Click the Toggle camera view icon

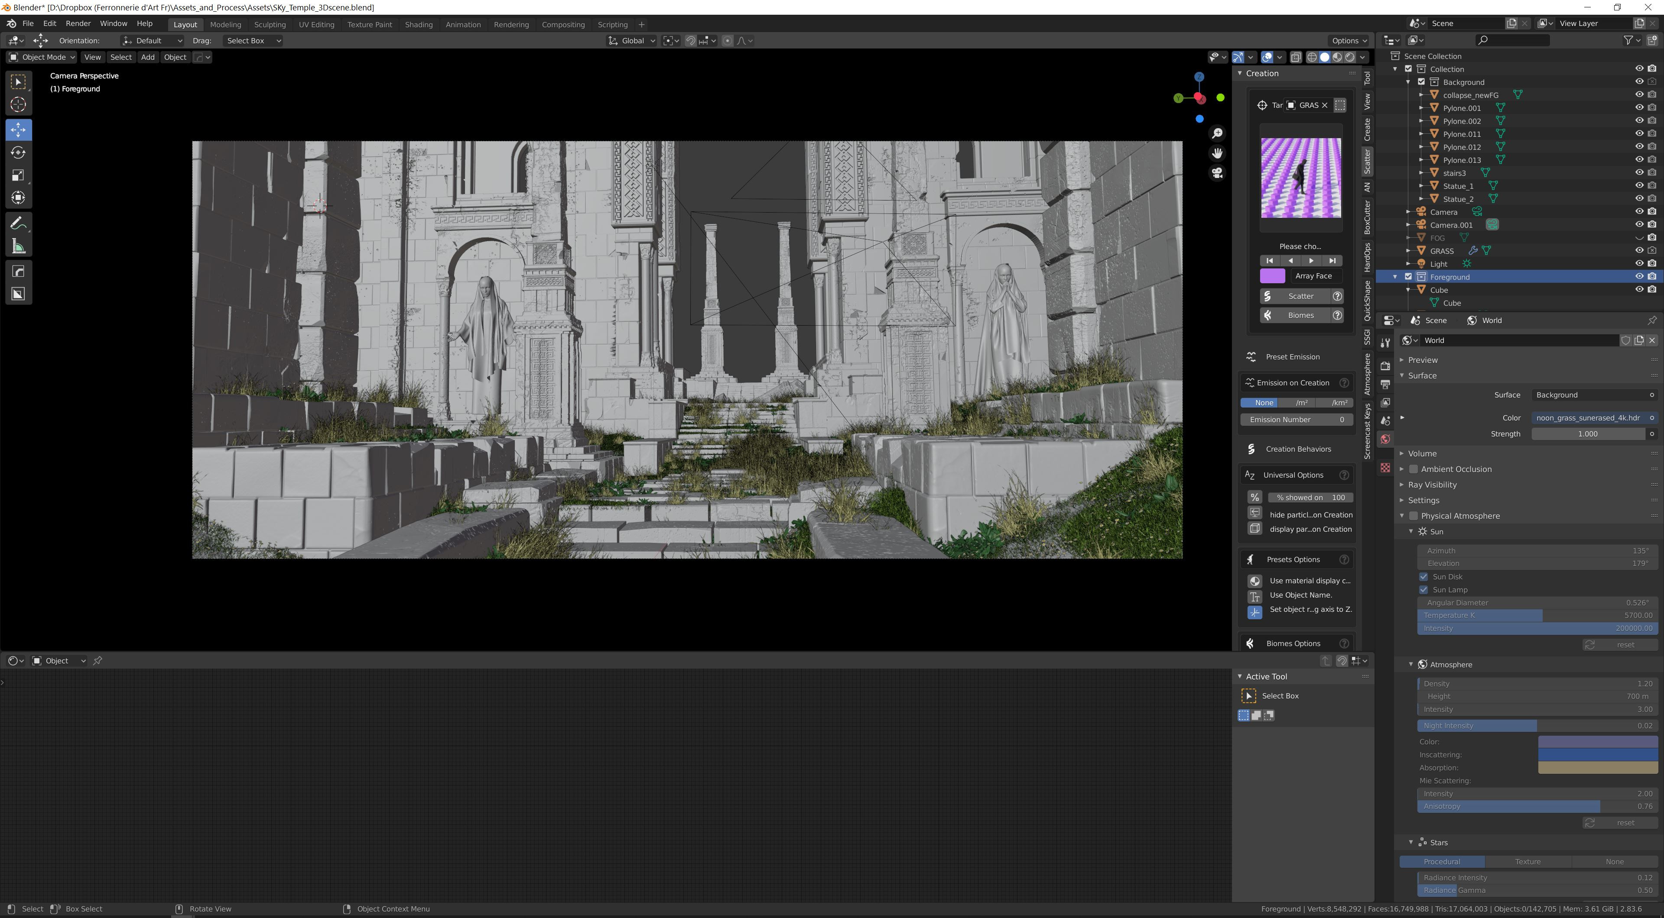pyautogui.click(x=1217, y=173)
